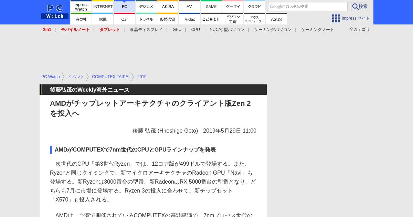Image resolution: width=413 pixels, height=217 pixels.
Task: Open the クラウド Watch tab
Action: [x=255, y=6]
